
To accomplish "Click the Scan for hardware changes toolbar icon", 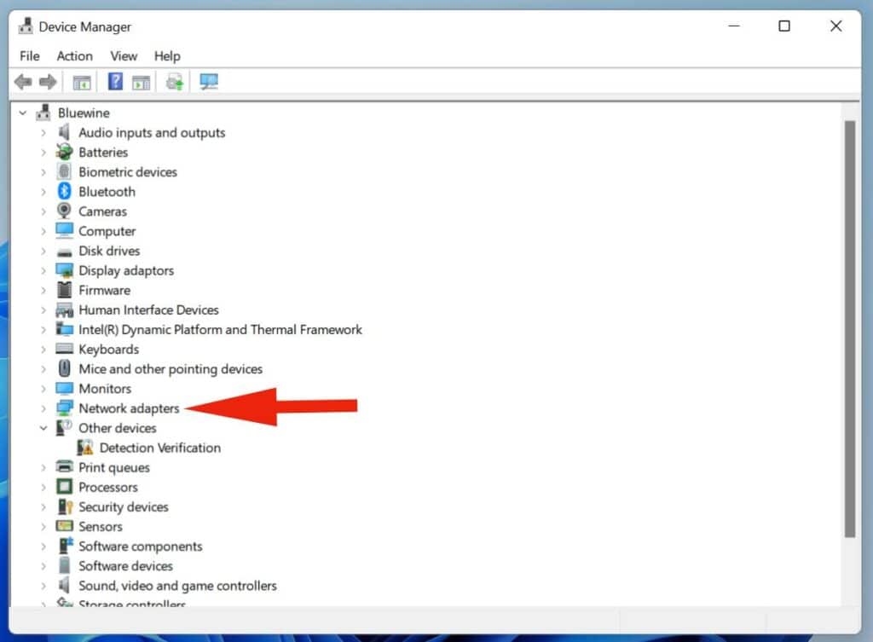I will 209,82.
